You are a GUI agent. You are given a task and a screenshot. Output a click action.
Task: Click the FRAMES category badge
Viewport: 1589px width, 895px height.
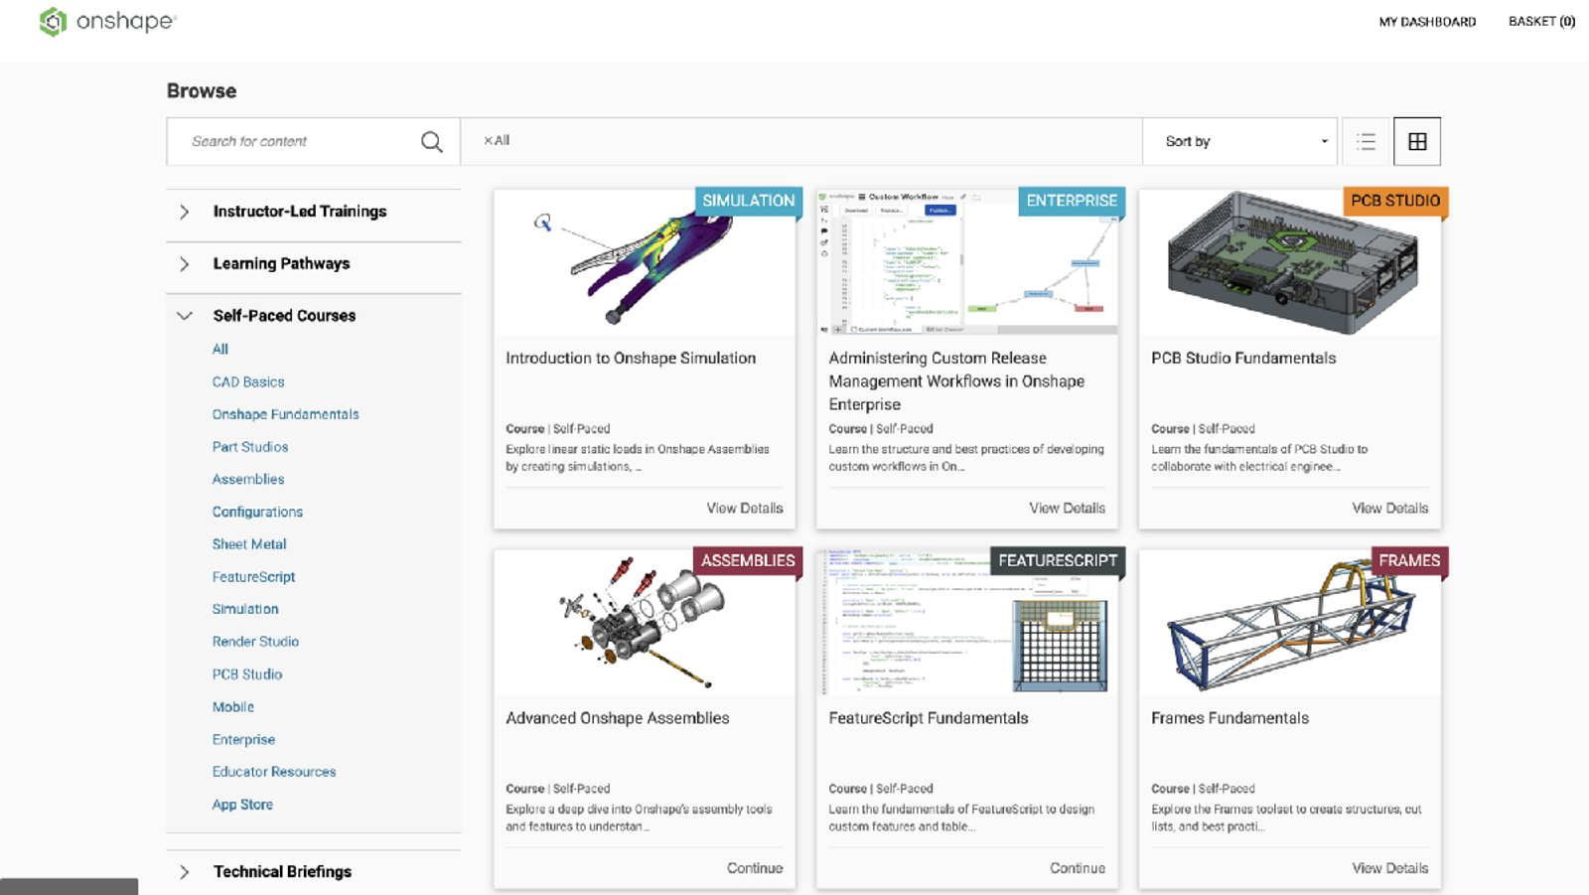[1408, 561]
